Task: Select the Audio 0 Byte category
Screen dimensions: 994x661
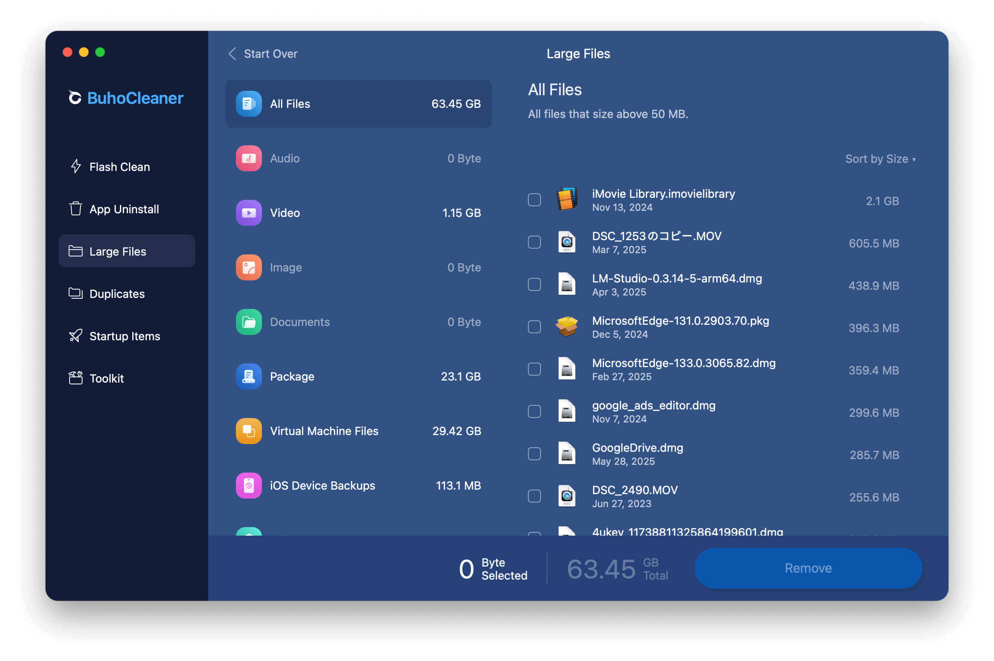Action: point(358,158)
